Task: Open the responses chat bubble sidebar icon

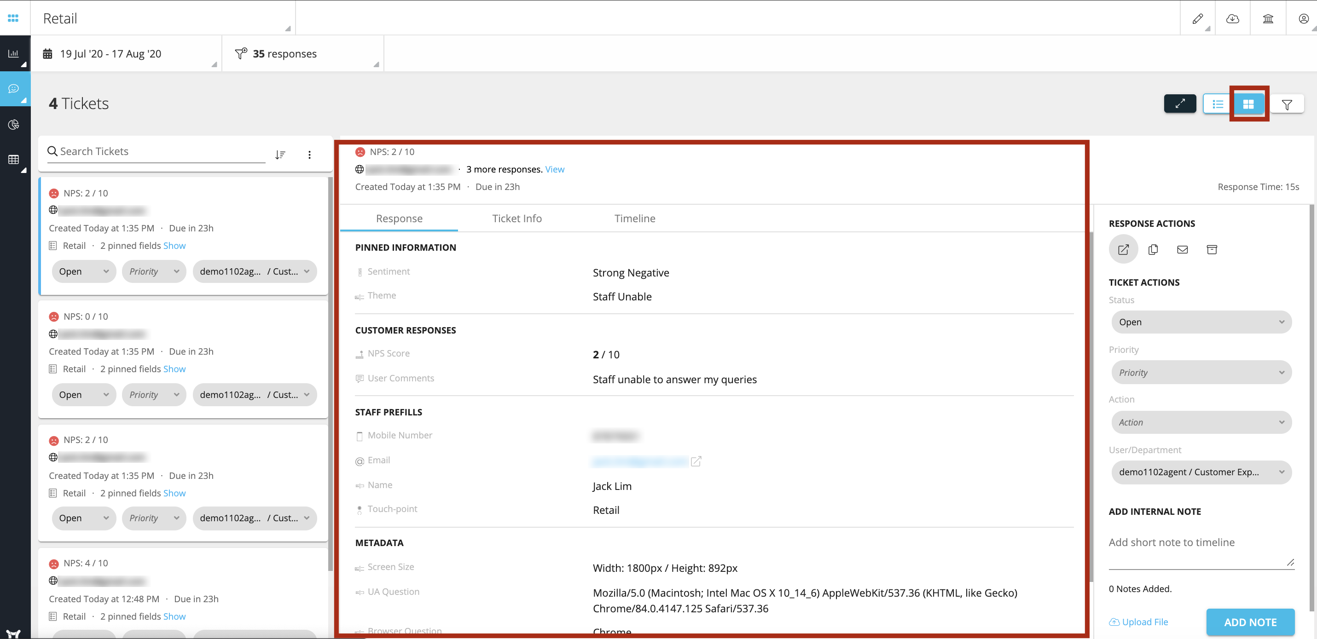Action: [x=14, y=89]
